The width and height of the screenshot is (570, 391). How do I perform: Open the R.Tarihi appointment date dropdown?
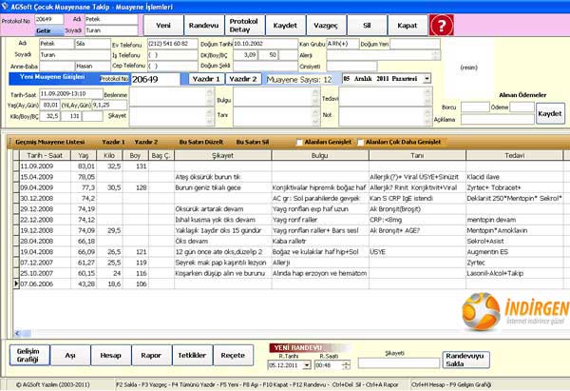pyautogui.click(x=306, y=364)
